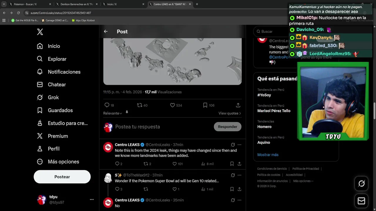Open Condiciones de Servicio link
376x211 pixels.
click(272, 169)
